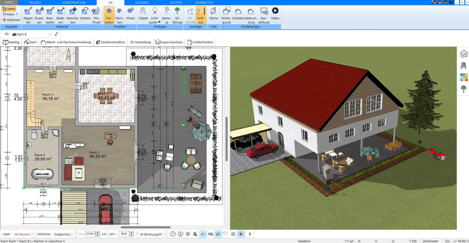Expand the Lichtquelle dropdown arrow
Viewport: 469px width, 243px height.
coord(159,23)
